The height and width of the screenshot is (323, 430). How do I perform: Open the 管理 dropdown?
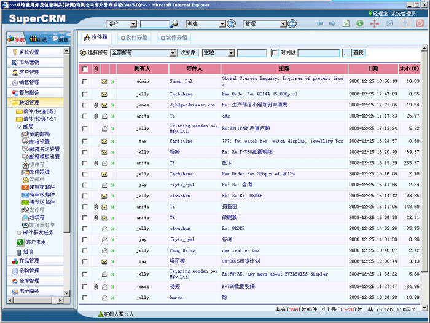(265, 24)
